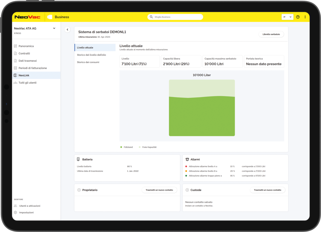Viewport: 321px width, 232px height.
Task: Open the help question mark icon
Action: (298, 17)
